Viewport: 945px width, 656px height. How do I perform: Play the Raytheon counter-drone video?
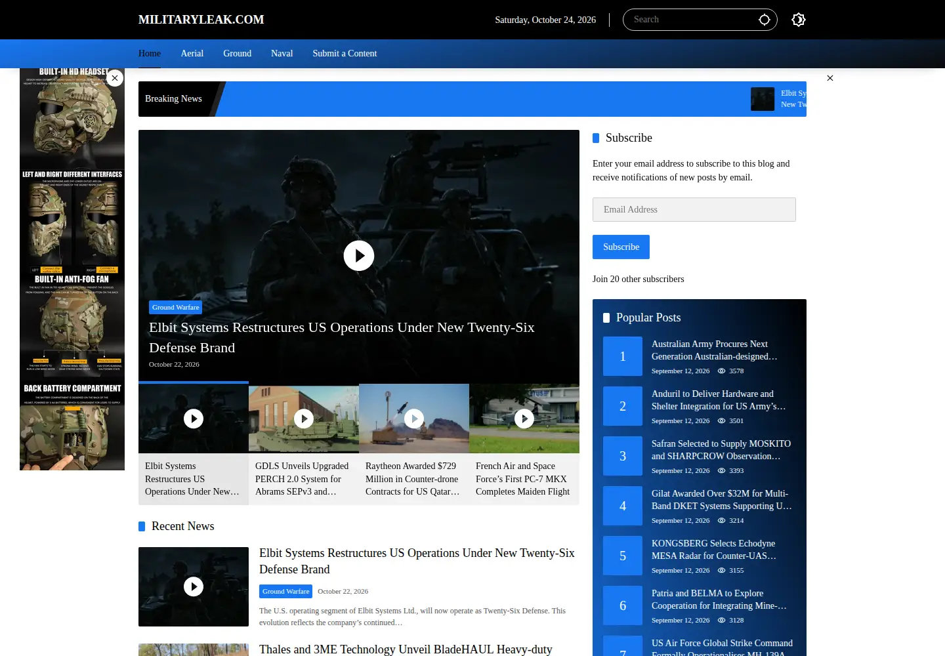pyautogui.click(x=414, y=419)
